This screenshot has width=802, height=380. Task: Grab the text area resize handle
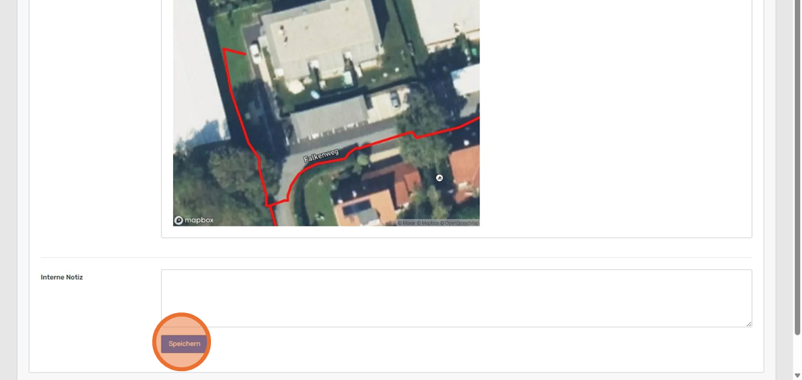[749, 324]
